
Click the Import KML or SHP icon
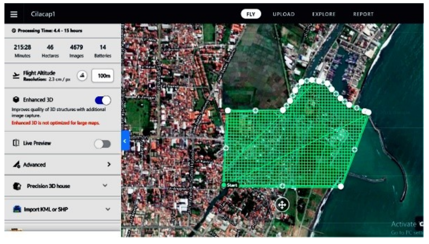tap(17, 209)
